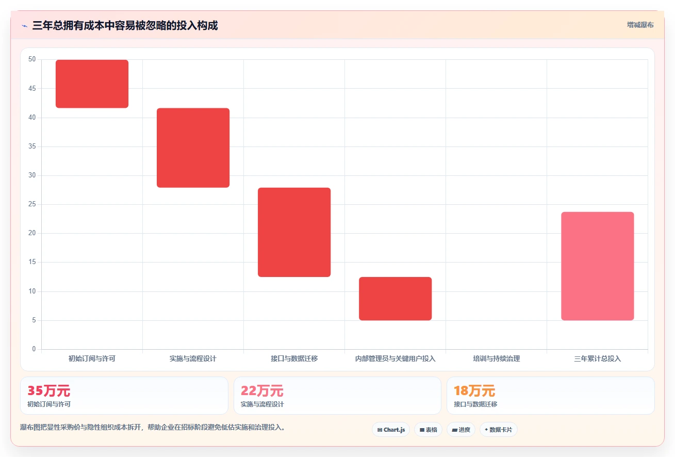The image size is (675, 457).
Task: Click the 增减瀑布 label in header
Action: pyautogui.click(x=640, y=25)
